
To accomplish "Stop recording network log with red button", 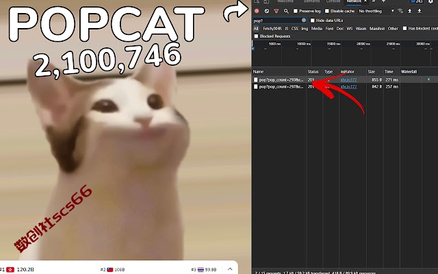I will (257, 11).
